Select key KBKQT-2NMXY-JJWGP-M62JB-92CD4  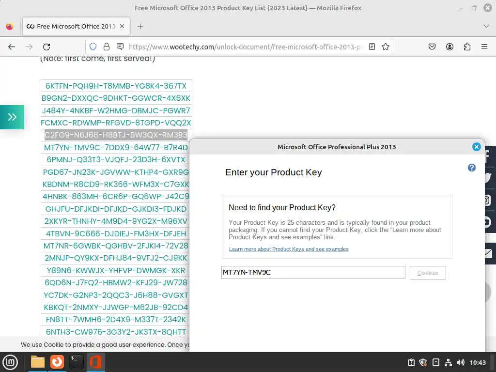[x=116, y=308]
